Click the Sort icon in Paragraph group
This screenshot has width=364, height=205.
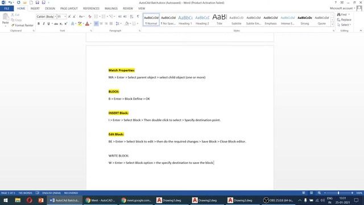131,17
